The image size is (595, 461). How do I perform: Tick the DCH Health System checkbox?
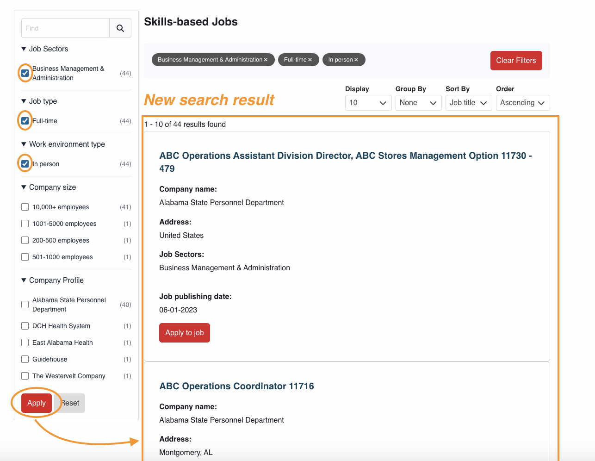[25, 326]
